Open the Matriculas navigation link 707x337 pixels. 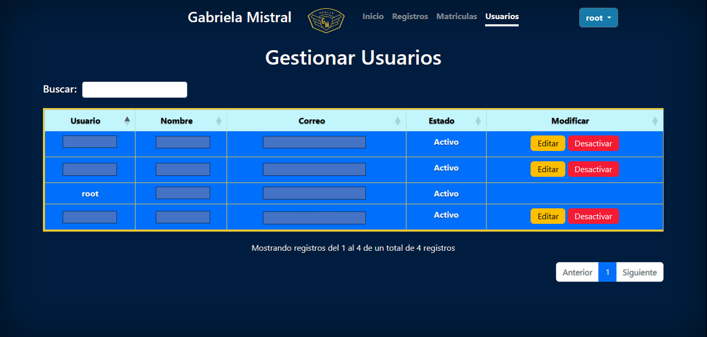pyautogui.click(x=456, y=17)
